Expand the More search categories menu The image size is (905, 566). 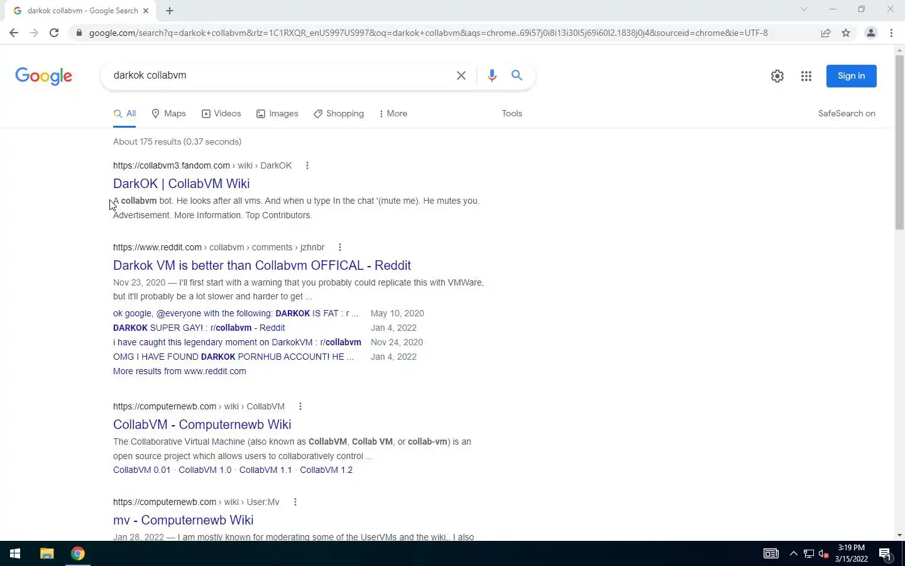pyautogui.click(x=393, y=114)
